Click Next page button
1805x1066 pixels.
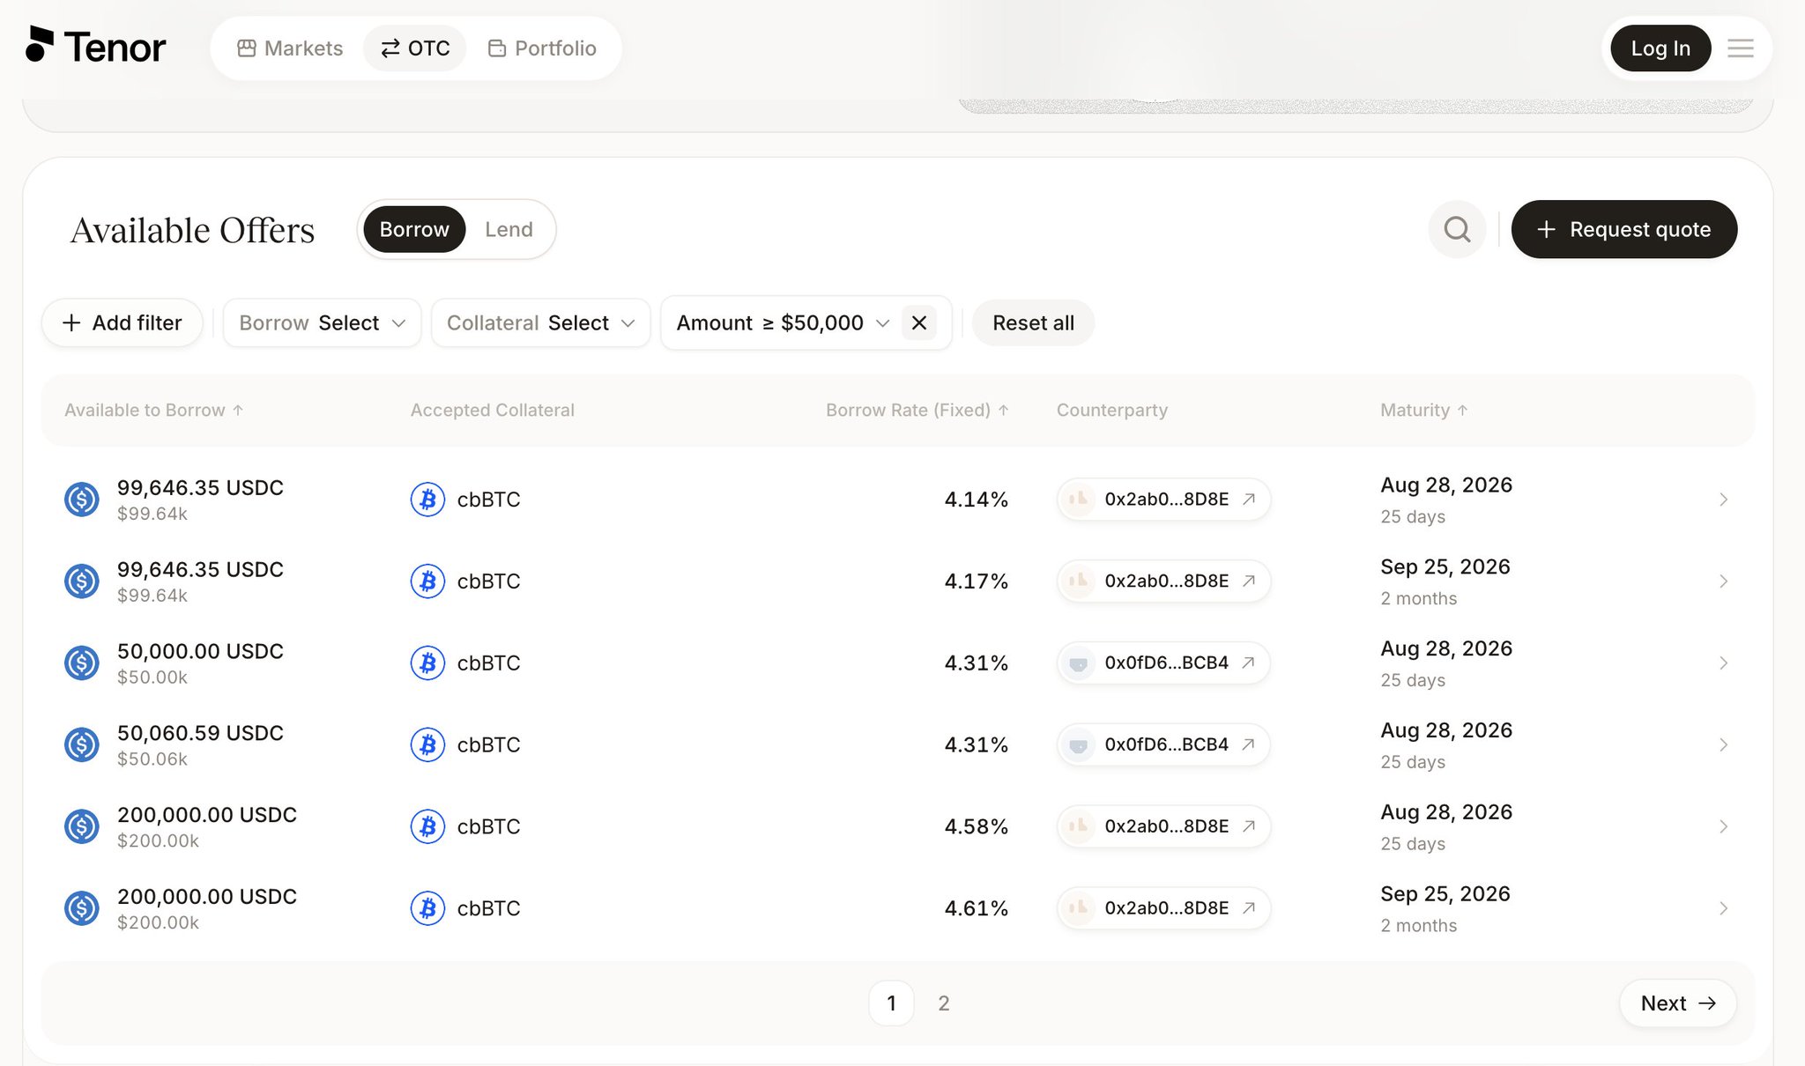point(1678,1003)
